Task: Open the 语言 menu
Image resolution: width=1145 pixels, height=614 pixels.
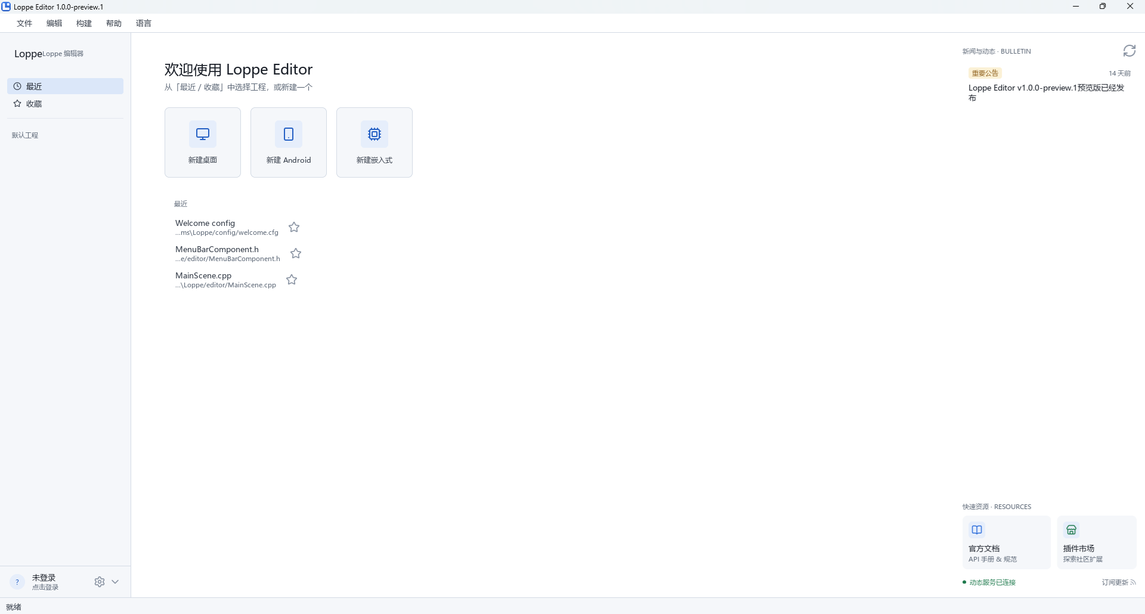Action: 144,23
